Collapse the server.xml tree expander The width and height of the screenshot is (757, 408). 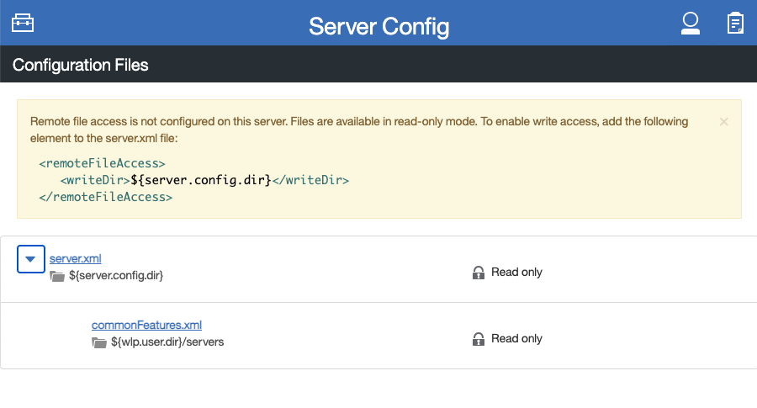[30, 259]
